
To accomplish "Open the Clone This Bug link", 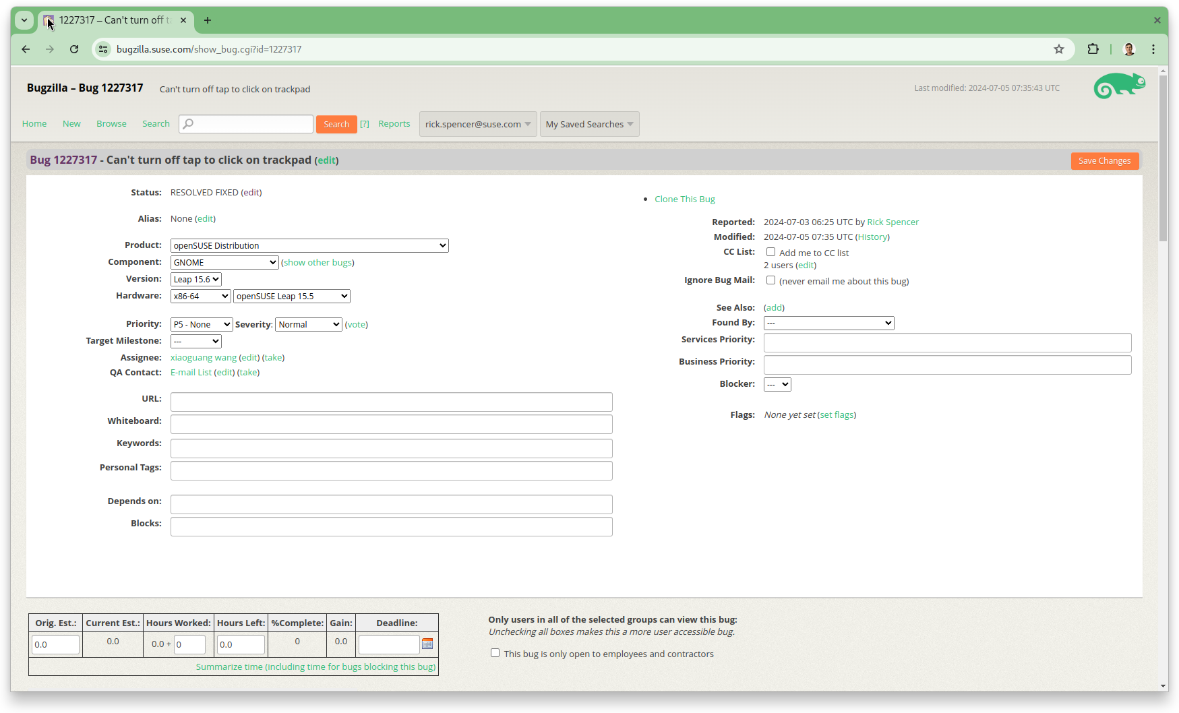I will click(x=684, y=199).
